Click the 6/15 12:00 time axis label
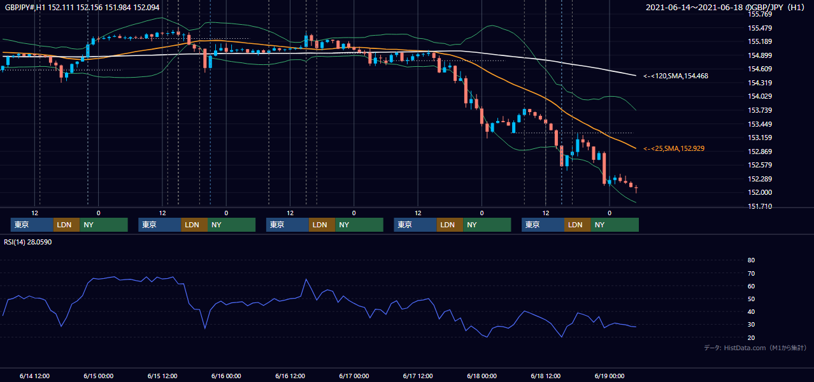This screenshot has height=382, width=814. pos(162,376)
